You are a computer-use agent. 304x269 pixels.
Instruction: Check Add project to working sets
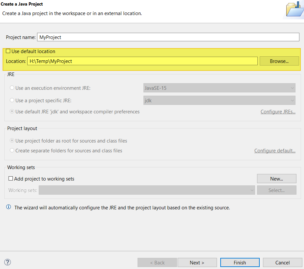tap(11, 179)
